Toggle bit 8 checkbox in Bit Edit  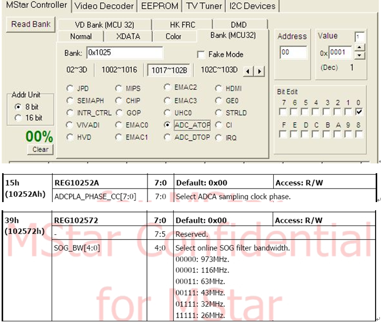pyautogui.click(x=359, y=134)
